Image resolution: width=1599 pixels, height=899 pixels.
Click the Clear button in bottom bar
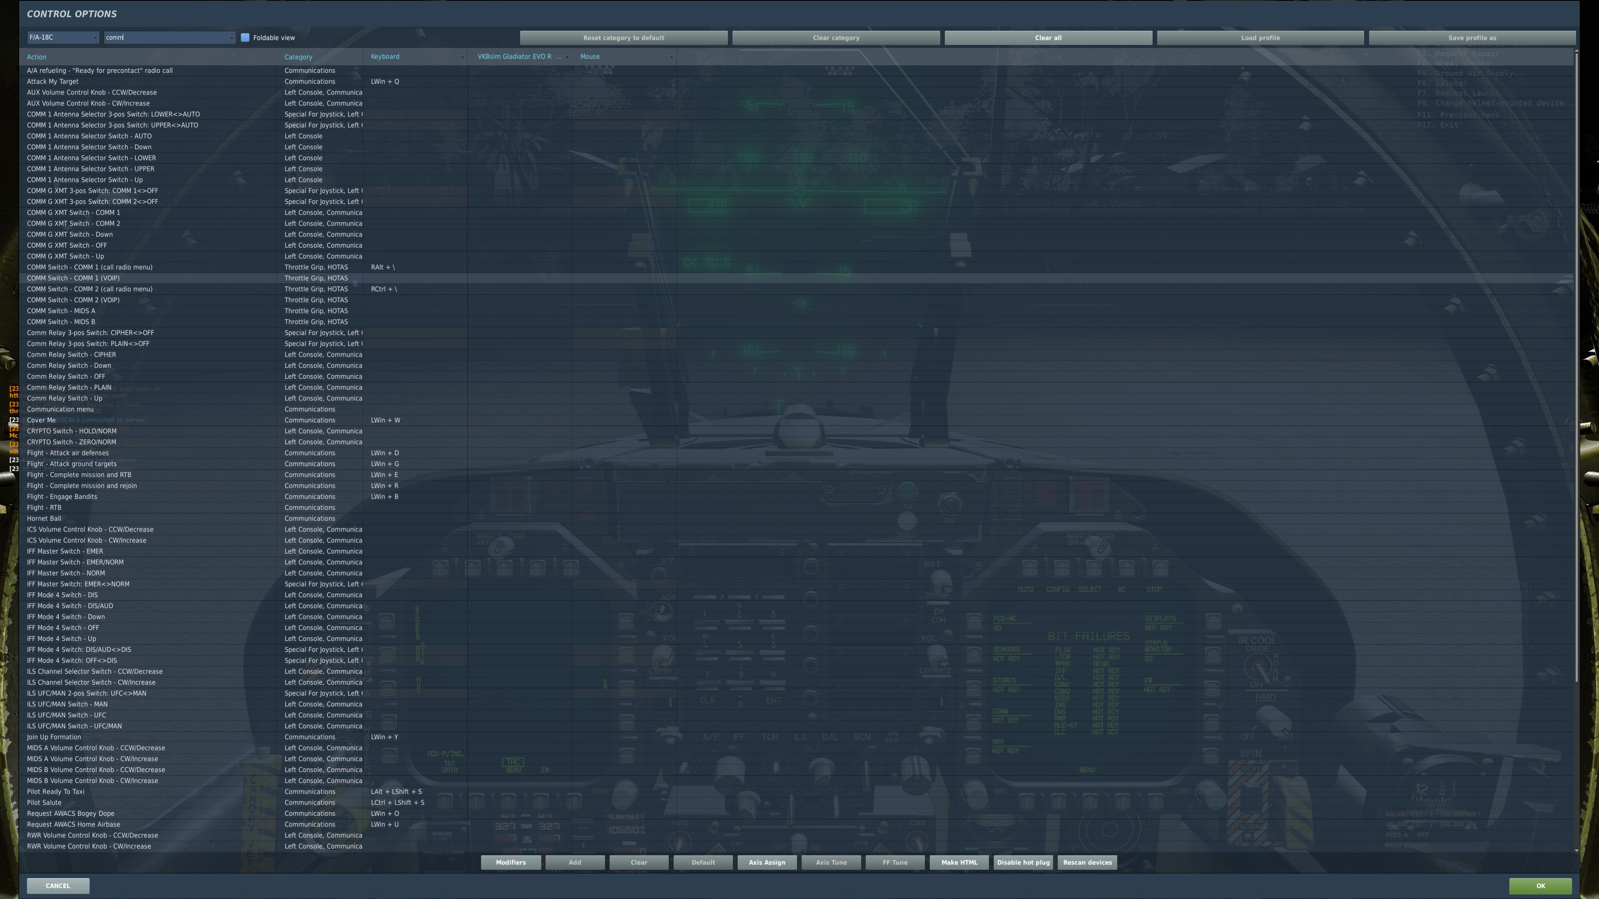tap(639, 862)
